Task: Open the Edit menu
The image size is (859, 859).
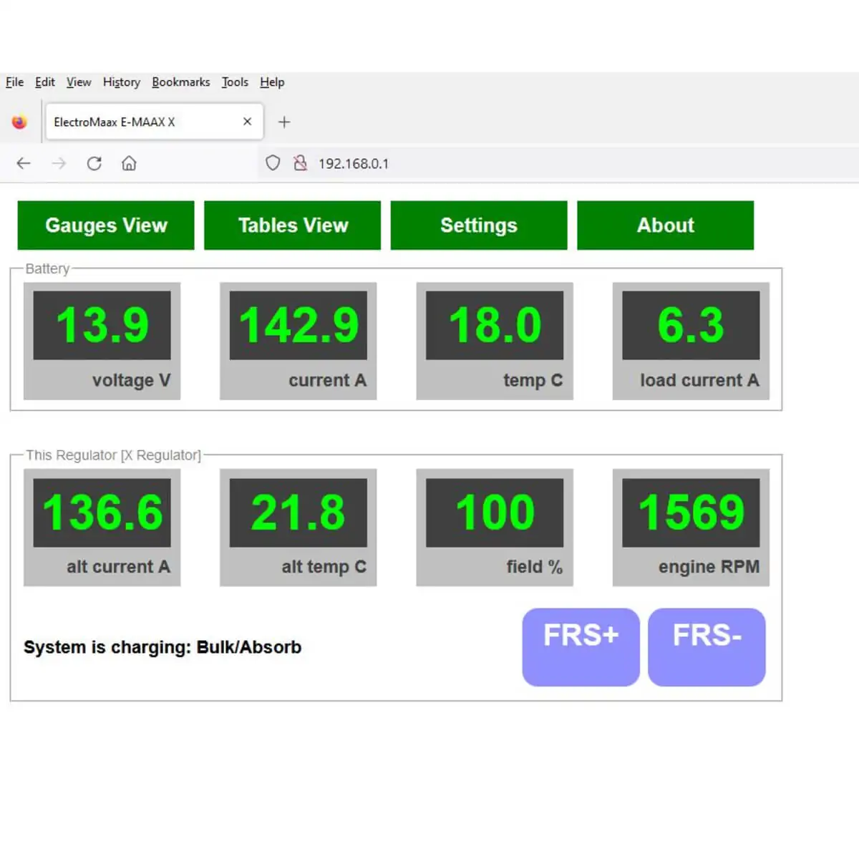Action: (x=45, y=82)
